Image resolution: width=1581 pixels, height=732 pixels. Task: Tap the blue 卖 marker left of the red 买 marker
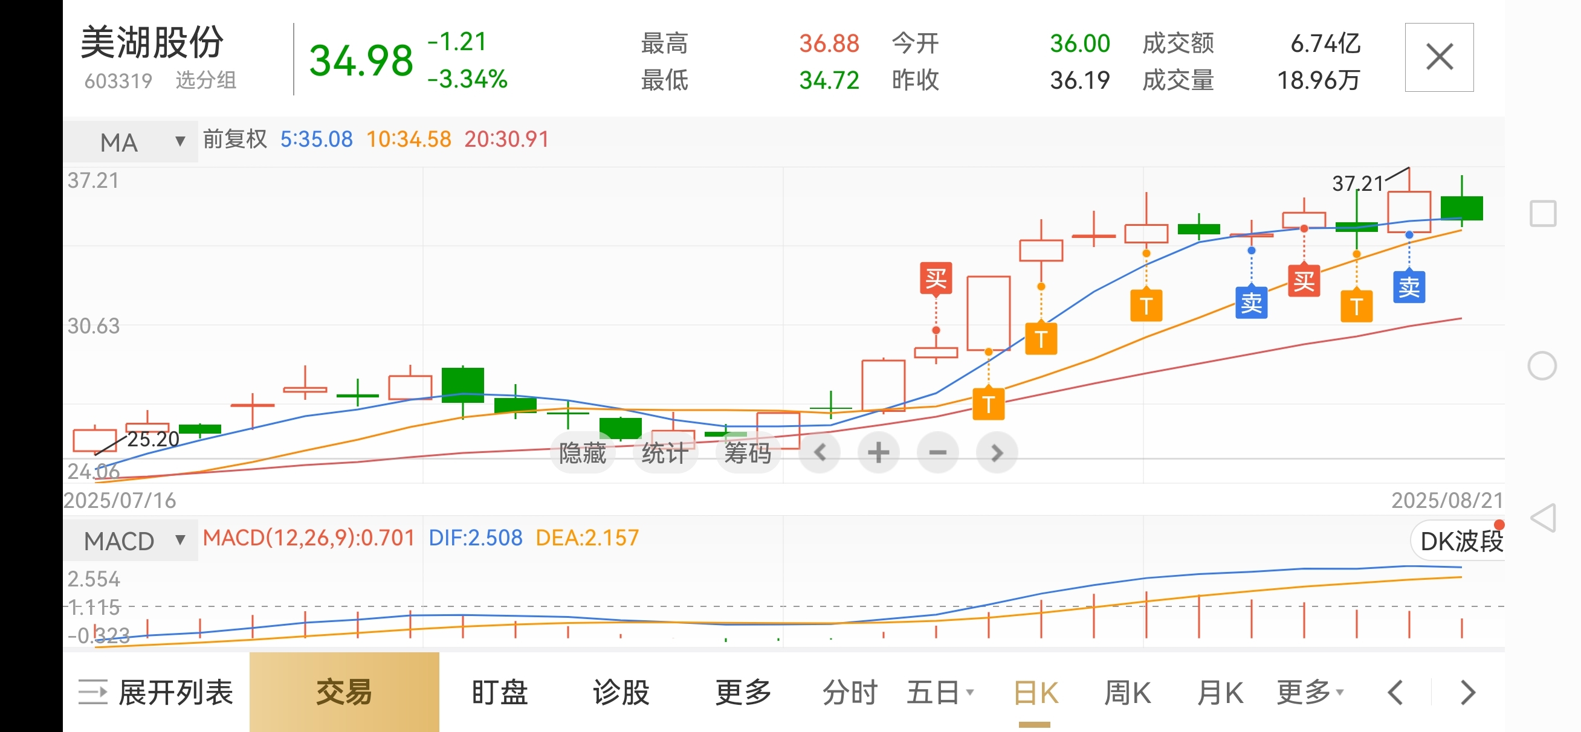point(1251,303)
